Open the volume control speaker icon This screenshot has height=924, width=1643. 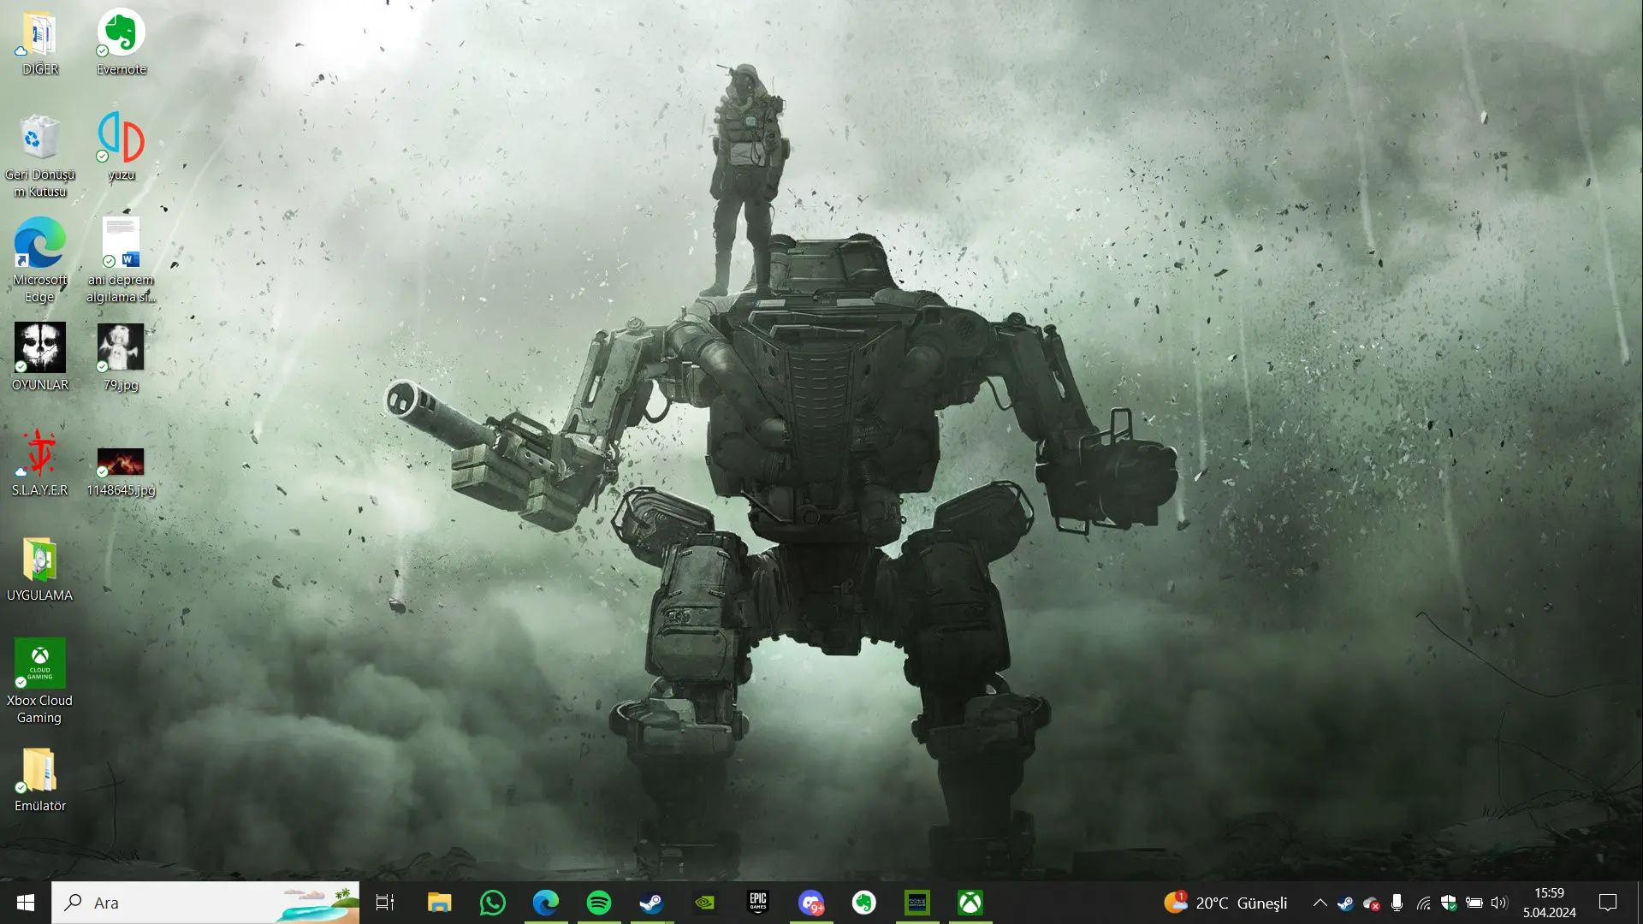(x=1499, y=903)
